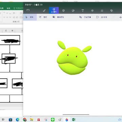
Task: Open Microsoft Store from taskbar
Action: click(11, 120)
